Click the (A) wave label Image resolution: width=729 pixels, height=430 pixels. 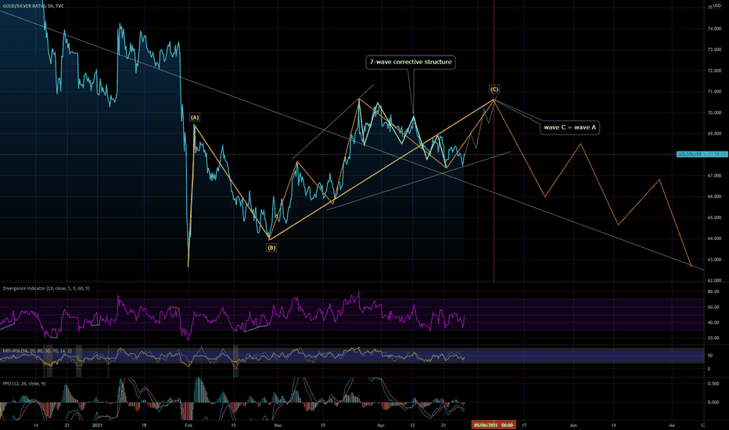(x=195, y=117)
